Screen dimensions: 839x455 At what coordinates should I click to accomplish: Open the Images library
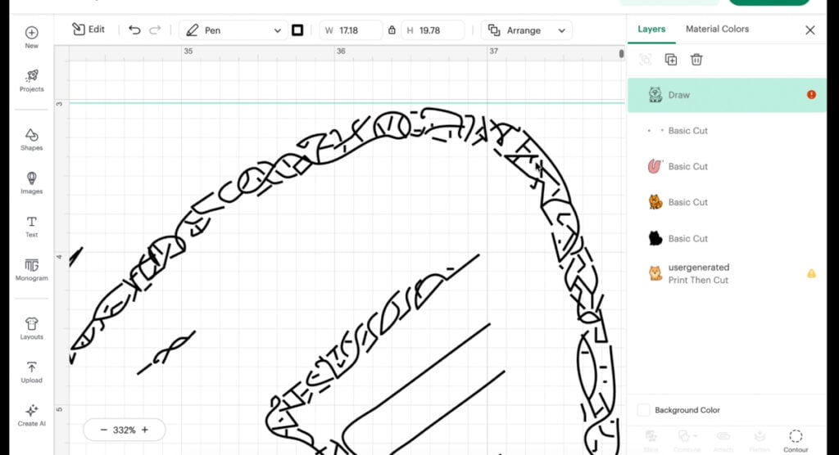click(32, 182)
